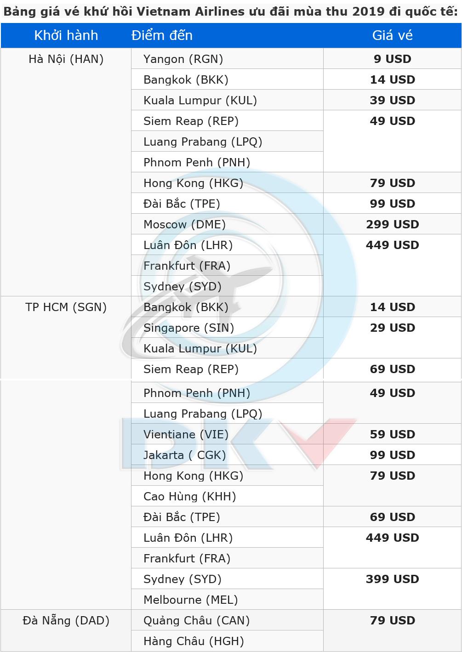Click the 399 USD price cell
This screenshot has width=462, height=652.
pyautogui.click(x=392, y=589)
